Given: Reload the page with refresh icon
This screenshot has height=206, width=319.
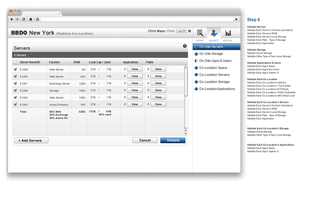Looking at the screenshot, I should tap(24, 19).
